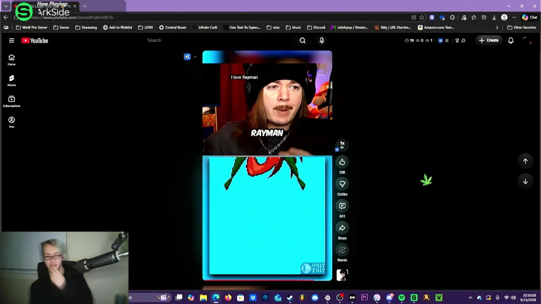Dislike the Rayman Short
Viewport: 541px width, 304px height.
pyautogui.click(x=342, y=184)
